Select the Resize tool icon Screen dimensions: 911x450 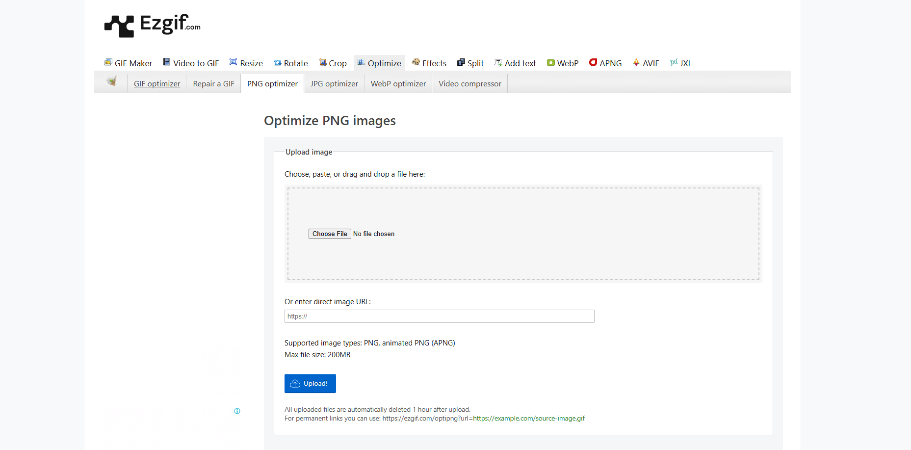coord(233,62)
